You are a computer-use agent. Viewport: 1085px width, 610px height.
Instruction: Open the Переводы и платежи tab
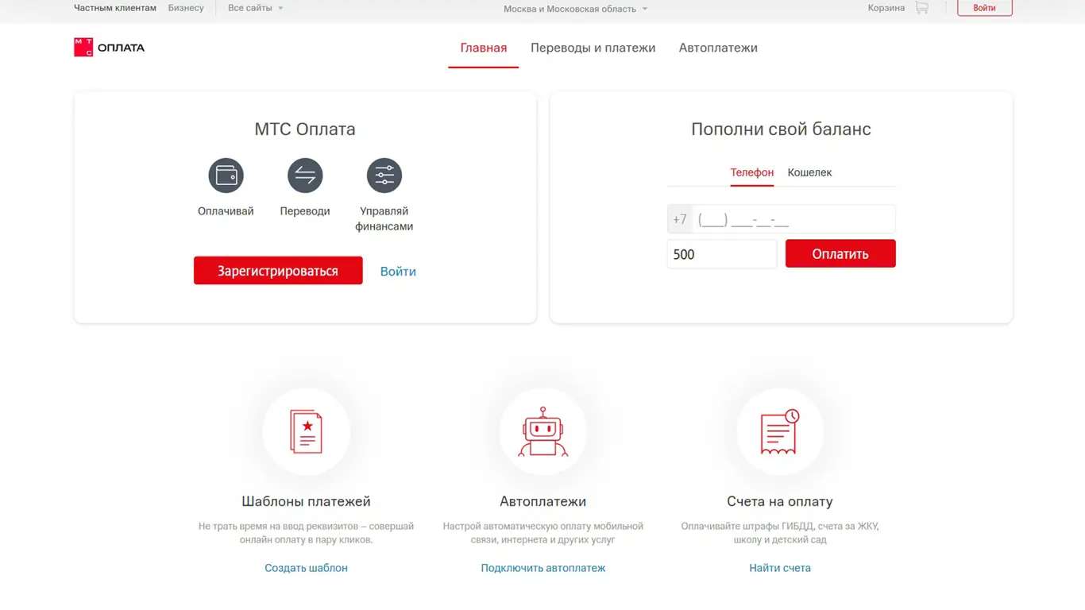[593, 48]
